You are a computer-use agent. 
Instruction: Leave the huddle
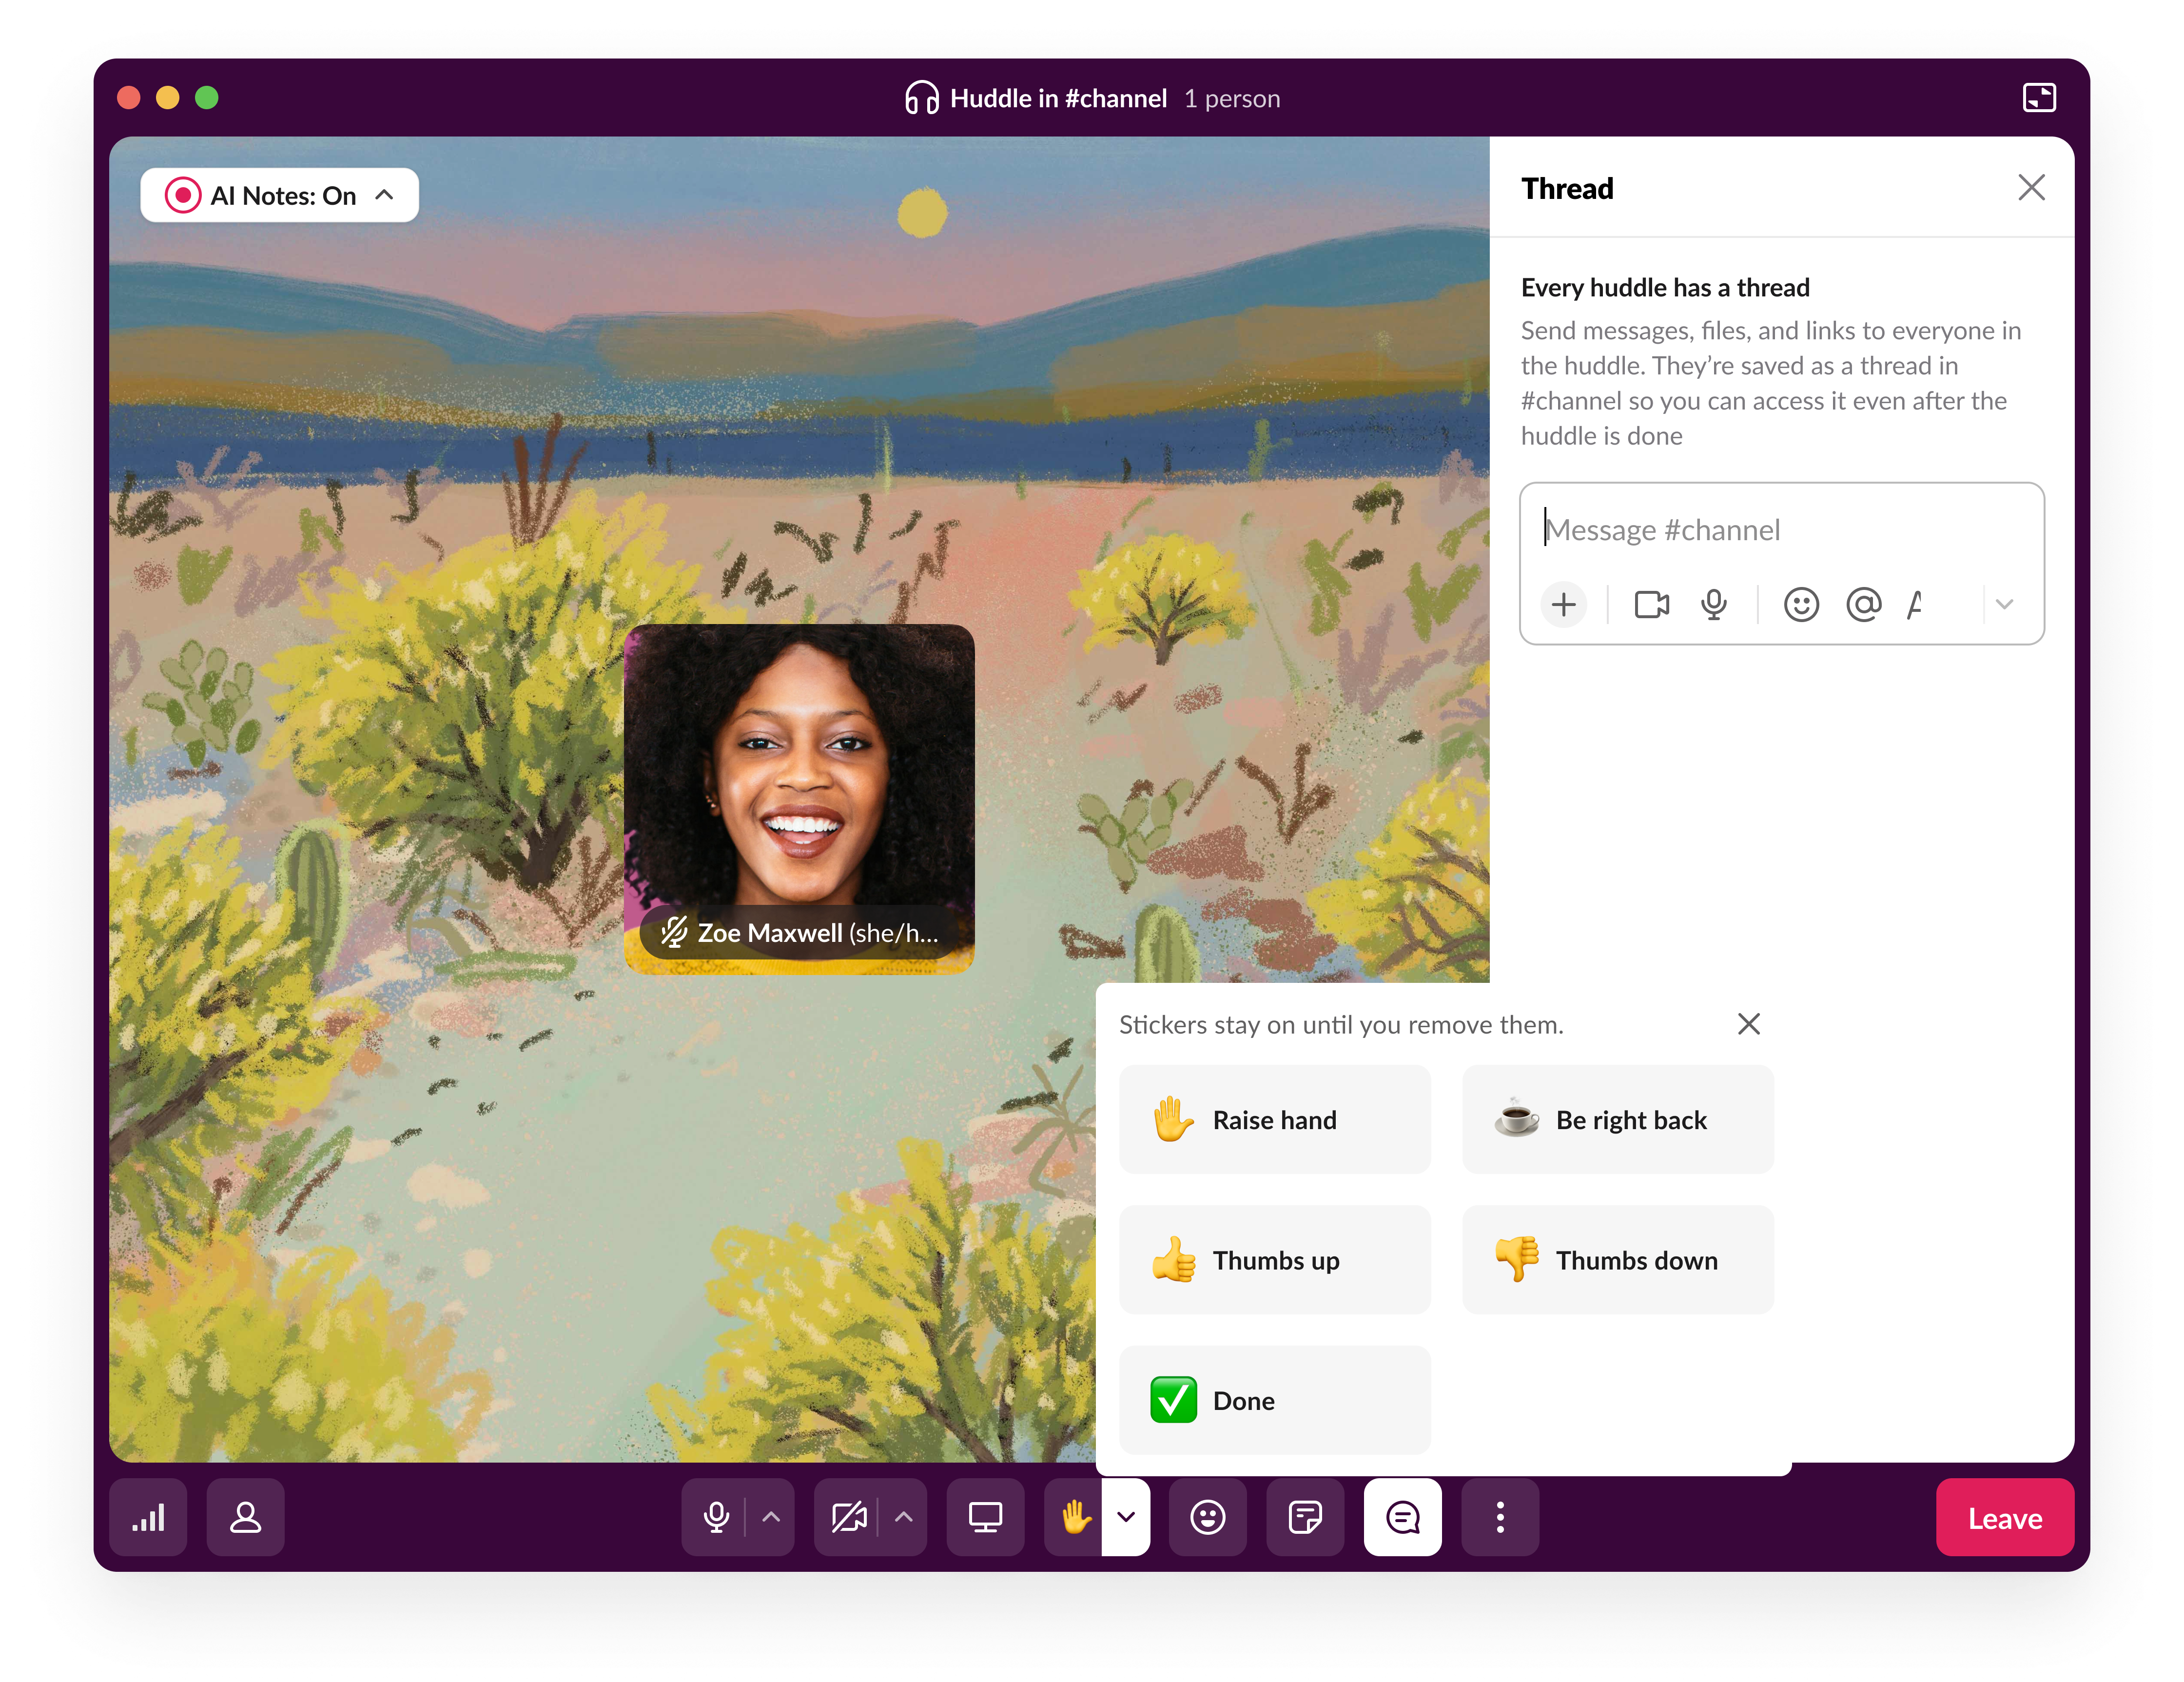coord(2004,1518)
